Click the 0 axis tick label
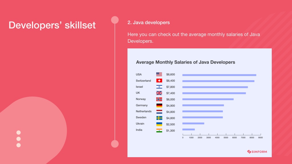This screenshot has width=292, height=164. tap(183, 138)
